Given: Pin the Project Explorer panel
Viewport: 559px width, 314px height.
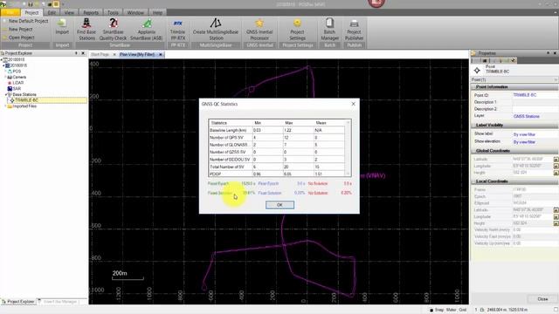Looking at the screenshot, I should tap(76, 53).
